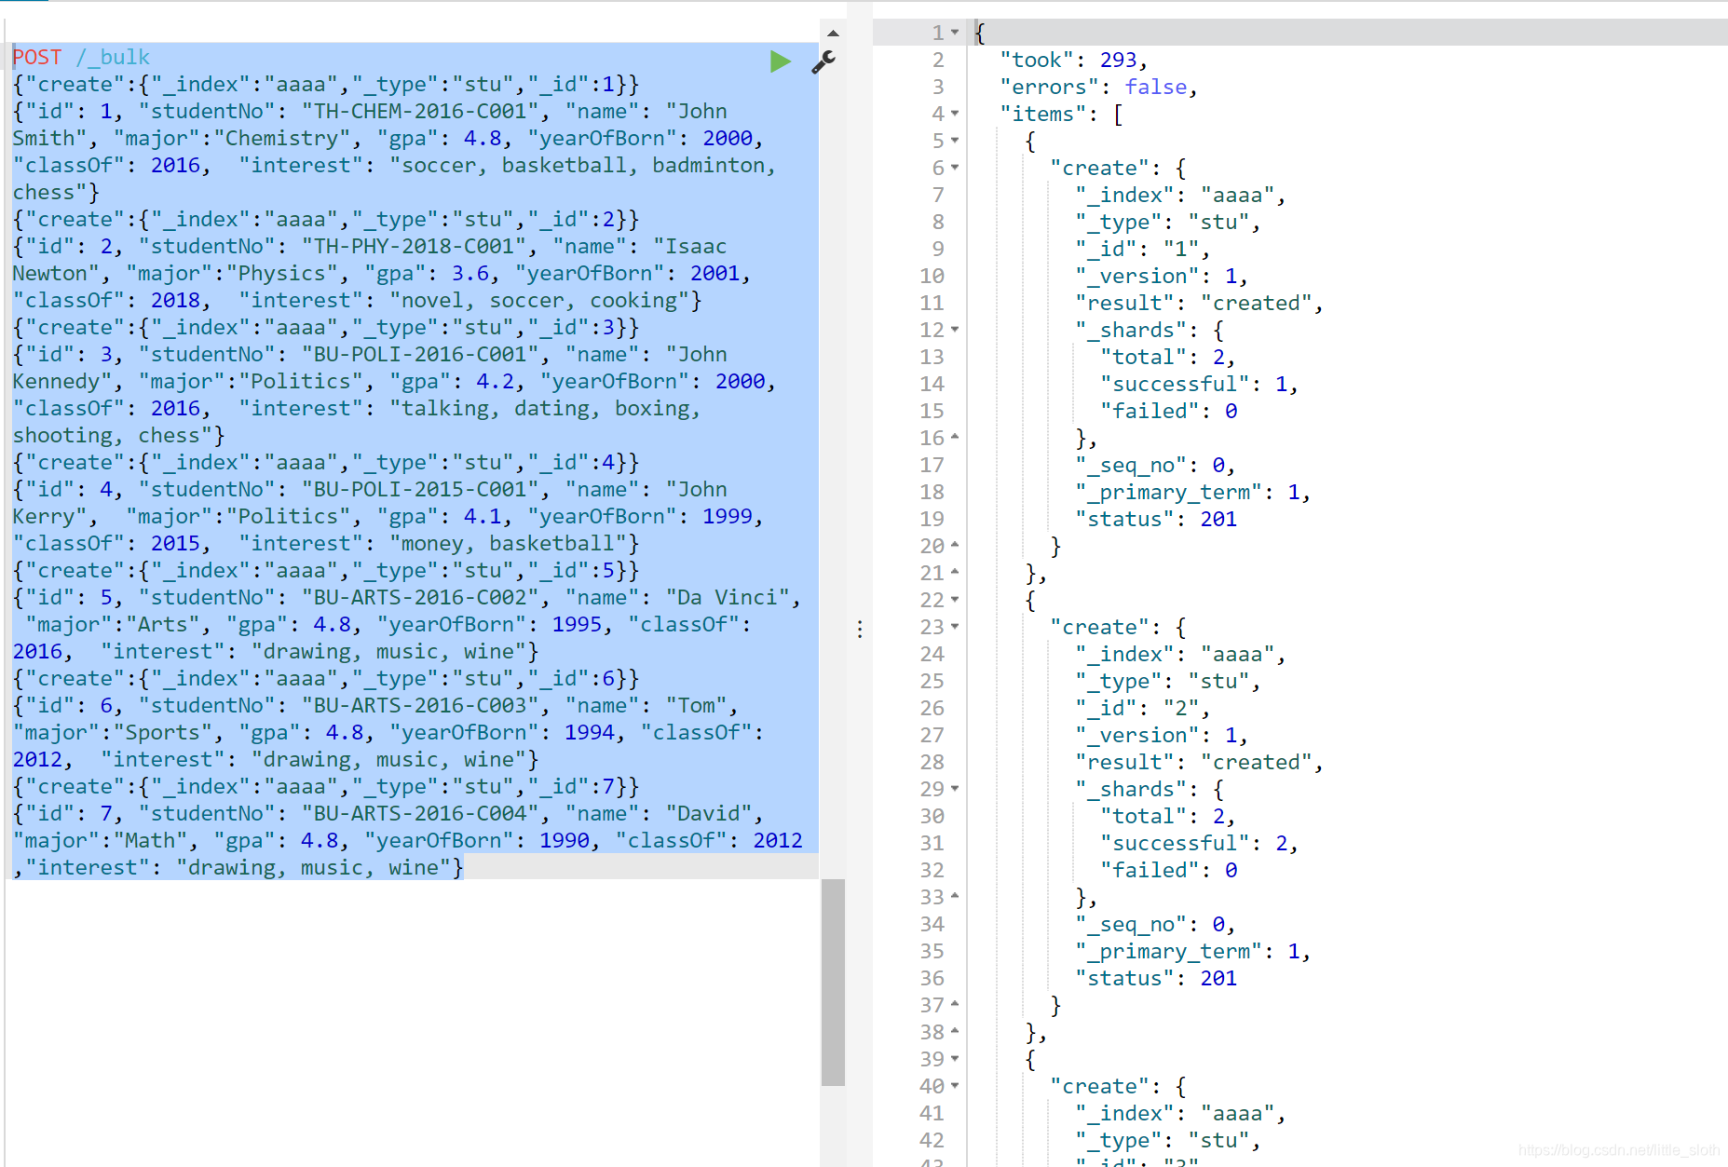The height and width of the screenshot is (1167, 1728).
Task: Click the "status": 201 line at row 36
Action: click(x=1156, y=978)
